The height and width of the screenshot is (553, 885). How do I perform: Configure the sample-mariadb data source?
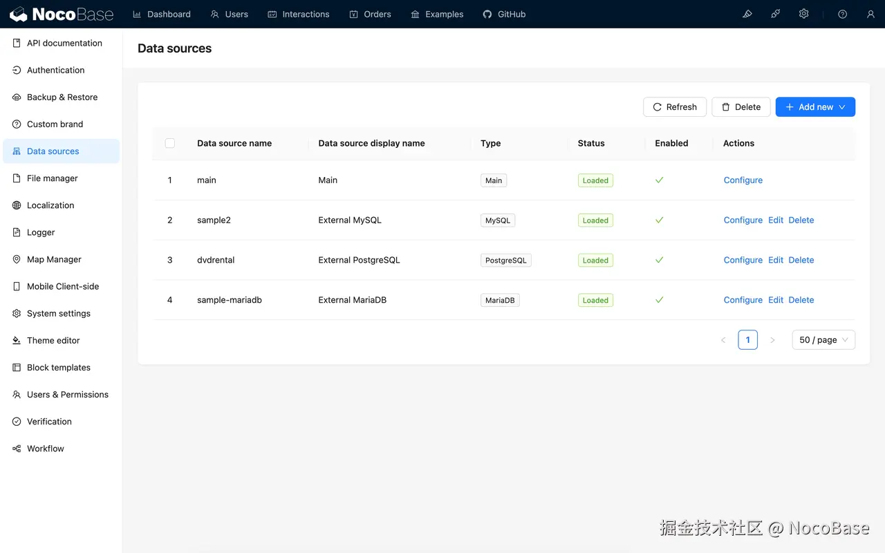click(x=743, y=299)
